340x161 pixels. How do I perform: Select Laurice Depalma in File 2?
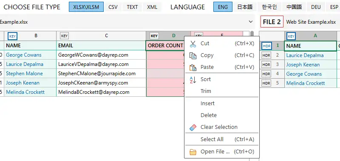[311, 55]
